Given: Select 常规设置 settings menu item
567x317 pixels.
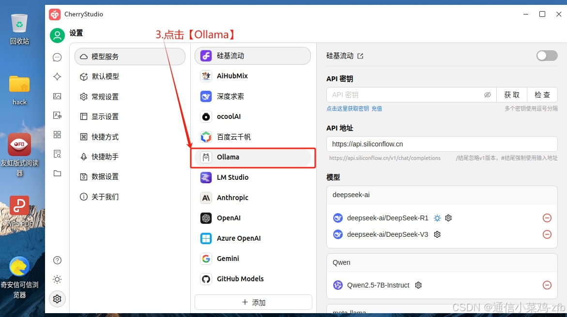Looking at the screenshot, I should click(x=130, y=97).
